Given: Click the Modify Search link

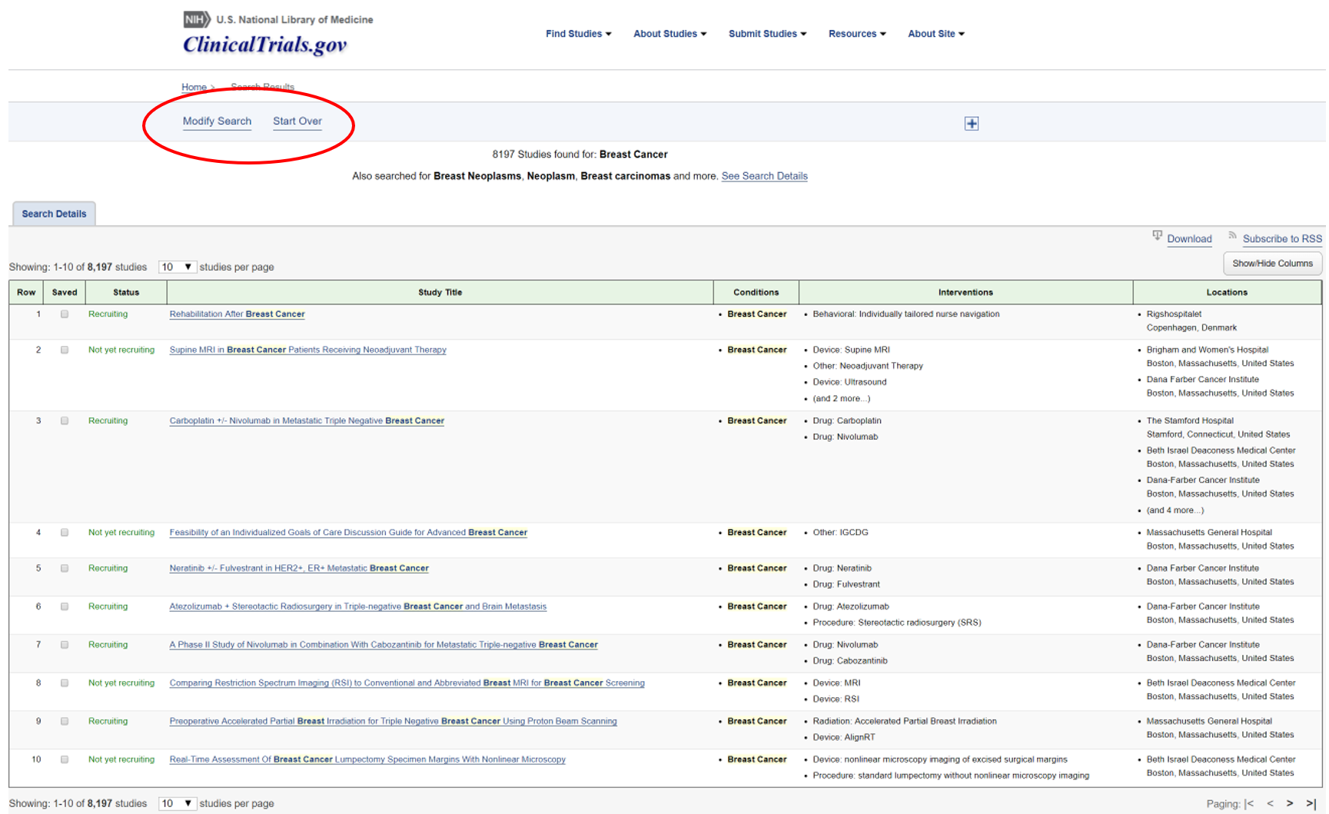Looking at the screenshot, I should (x=217, y=121).
